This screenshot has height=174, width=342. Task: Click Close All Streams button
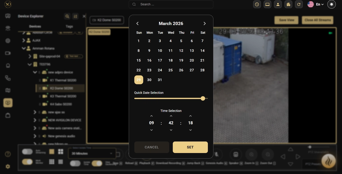tap(318, 20)
